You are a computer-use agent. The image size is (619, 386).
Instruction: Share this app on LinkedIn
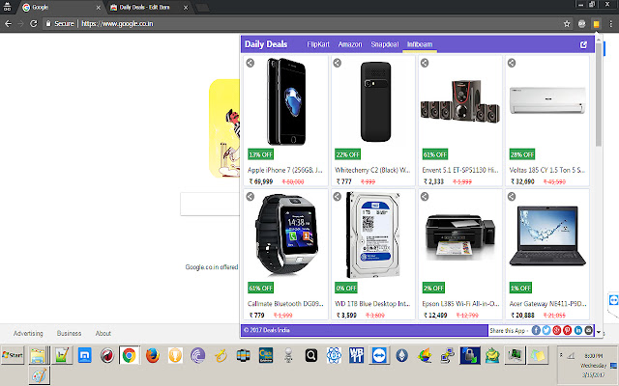click(578, 330)
